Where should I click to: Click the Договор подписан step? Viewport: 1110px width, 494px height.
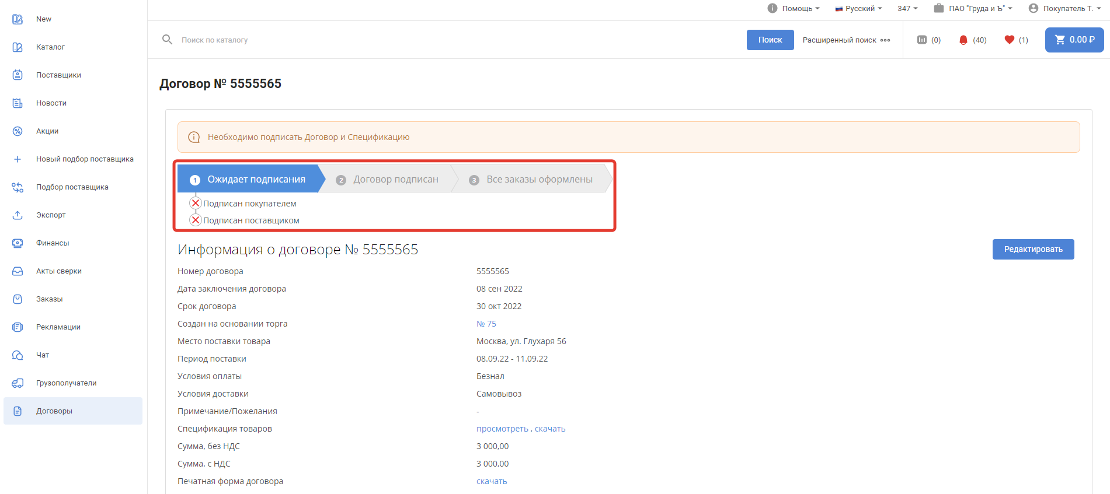coord(395,180)
